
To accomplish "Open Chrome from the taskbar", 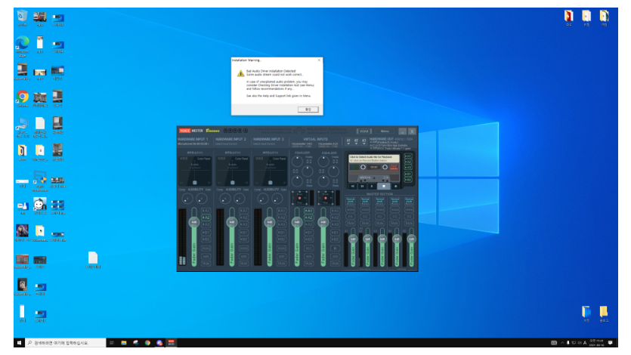I will [147, 342].
